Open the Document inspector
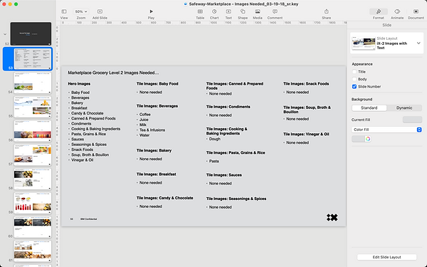The width and height of the screenshot is (427, 267). click(416, 11)
